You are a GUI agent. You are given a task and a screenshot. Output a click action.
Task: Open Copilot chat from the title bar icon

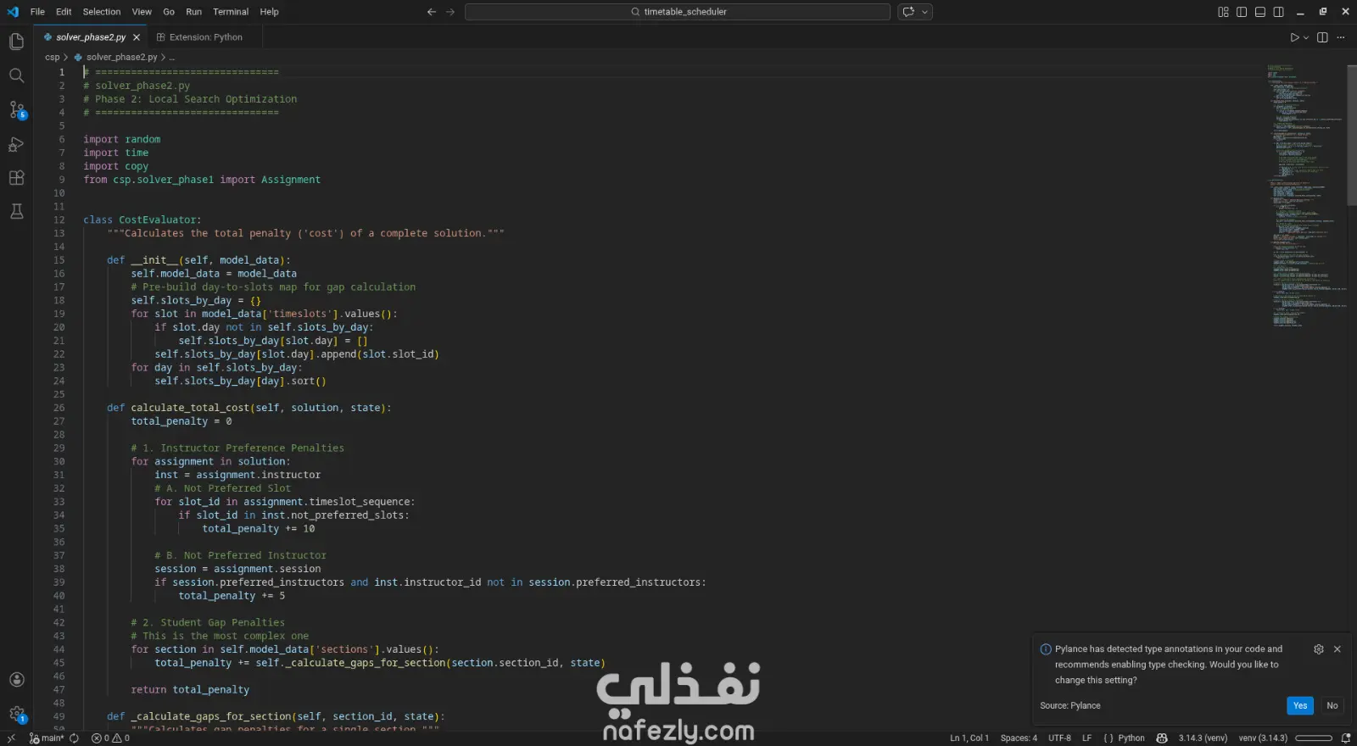(x=908, y=12)
